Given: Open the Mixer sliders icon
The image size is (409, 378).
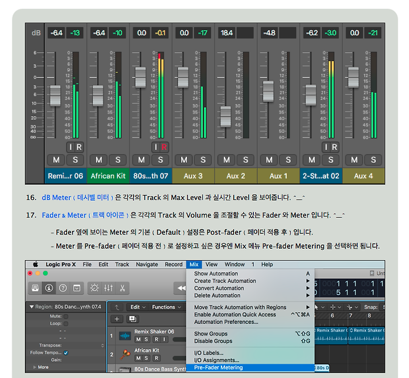Looking at the screenshot, I should [108, 288].
